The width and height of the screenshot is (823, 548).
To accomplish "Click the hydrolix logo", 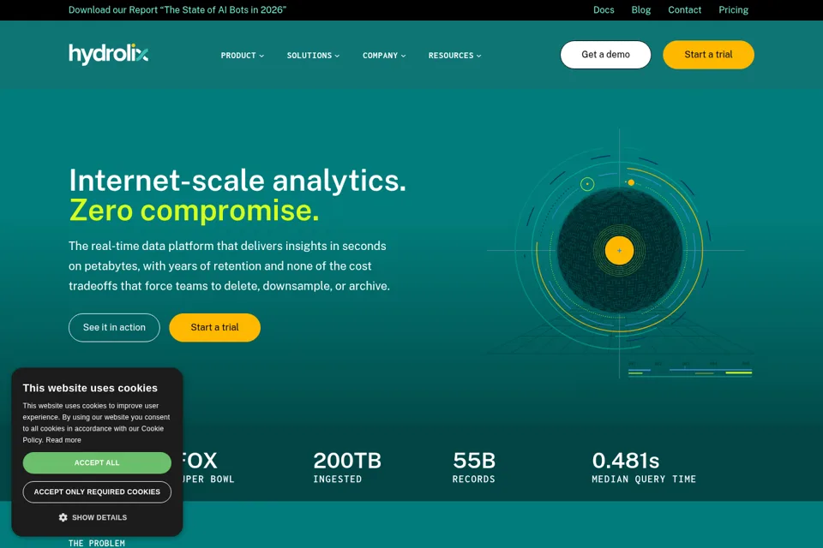I will pos(108,54).
